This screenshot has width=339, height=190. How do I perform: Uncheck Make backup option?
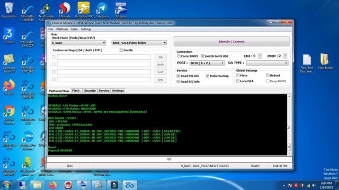click(208, 76)
